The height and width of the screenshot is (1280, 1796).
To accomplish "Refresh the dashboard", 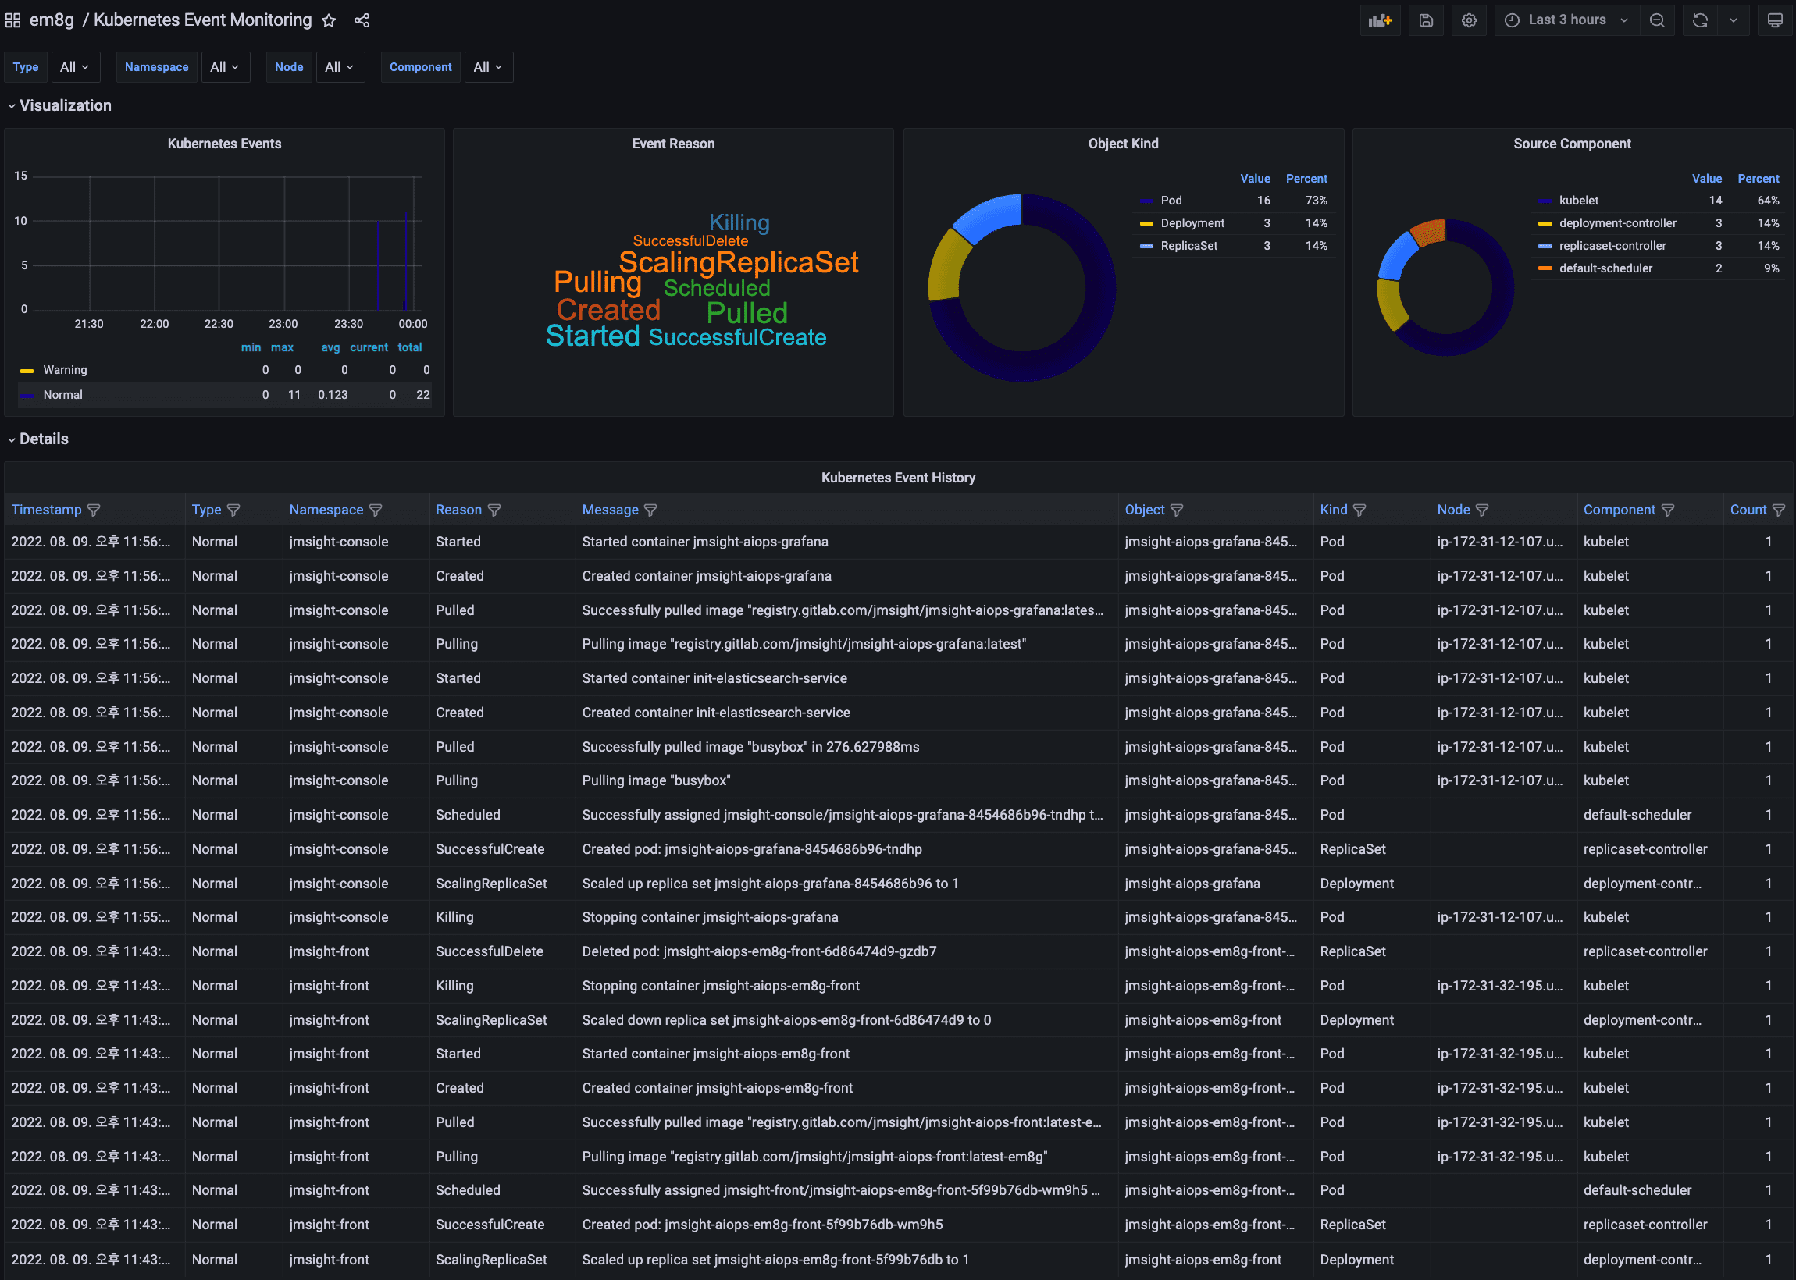I will pyautogui.click(x=1700, y=20).
